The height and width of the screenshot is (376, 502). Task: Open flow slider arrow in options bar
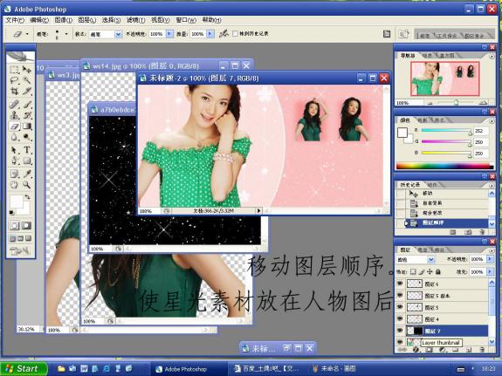pyautogui.click(x=210, y=34)
